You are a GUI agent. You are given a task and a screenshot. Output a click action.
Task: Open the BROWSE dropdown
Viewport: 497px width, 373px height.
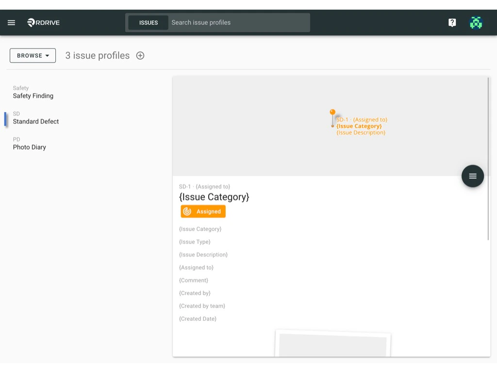point(33,55)
